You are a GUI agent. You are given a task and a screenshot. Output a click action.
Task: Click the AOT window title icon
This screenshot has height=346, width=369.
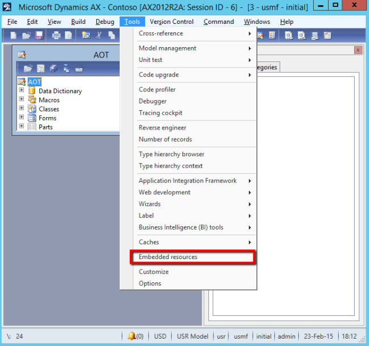pos(22,55)
